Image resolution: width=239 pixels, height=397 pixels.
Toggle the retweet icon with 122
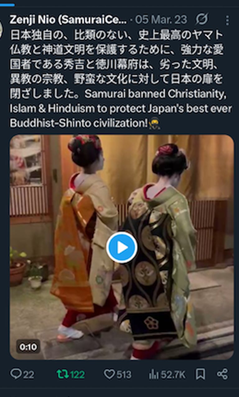63,374
